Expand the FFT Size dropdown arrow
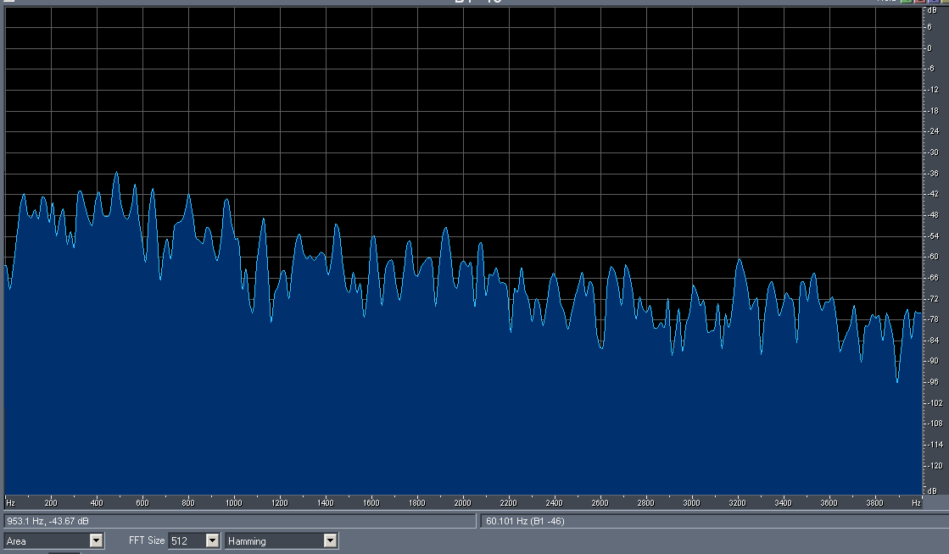This screenshot has width=949, height=554. [212, 540]
